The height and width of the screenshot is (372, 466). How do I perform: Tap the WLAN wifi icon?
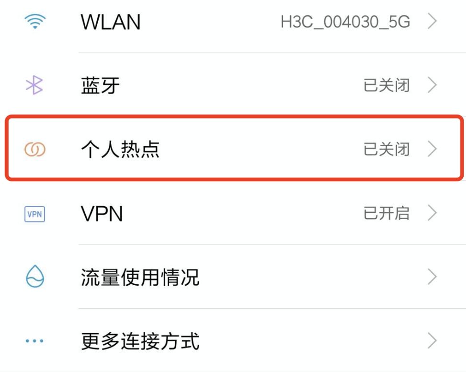coord(35,22)
